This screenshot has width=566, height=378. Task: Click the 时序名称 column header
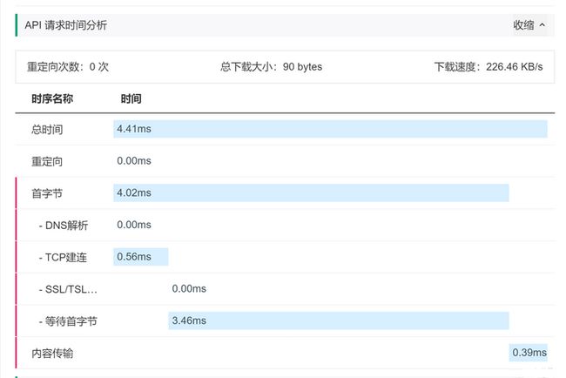tap(52, 98)
